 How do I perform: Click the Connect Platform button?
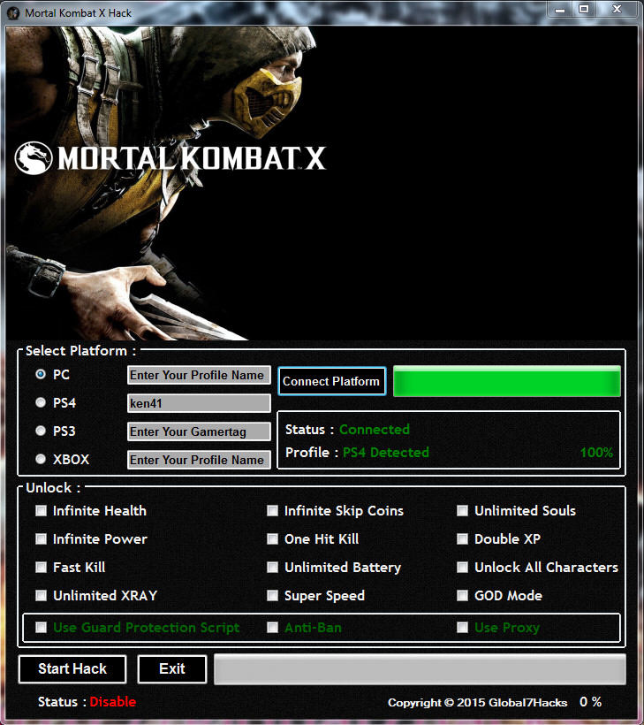(331, 381)
